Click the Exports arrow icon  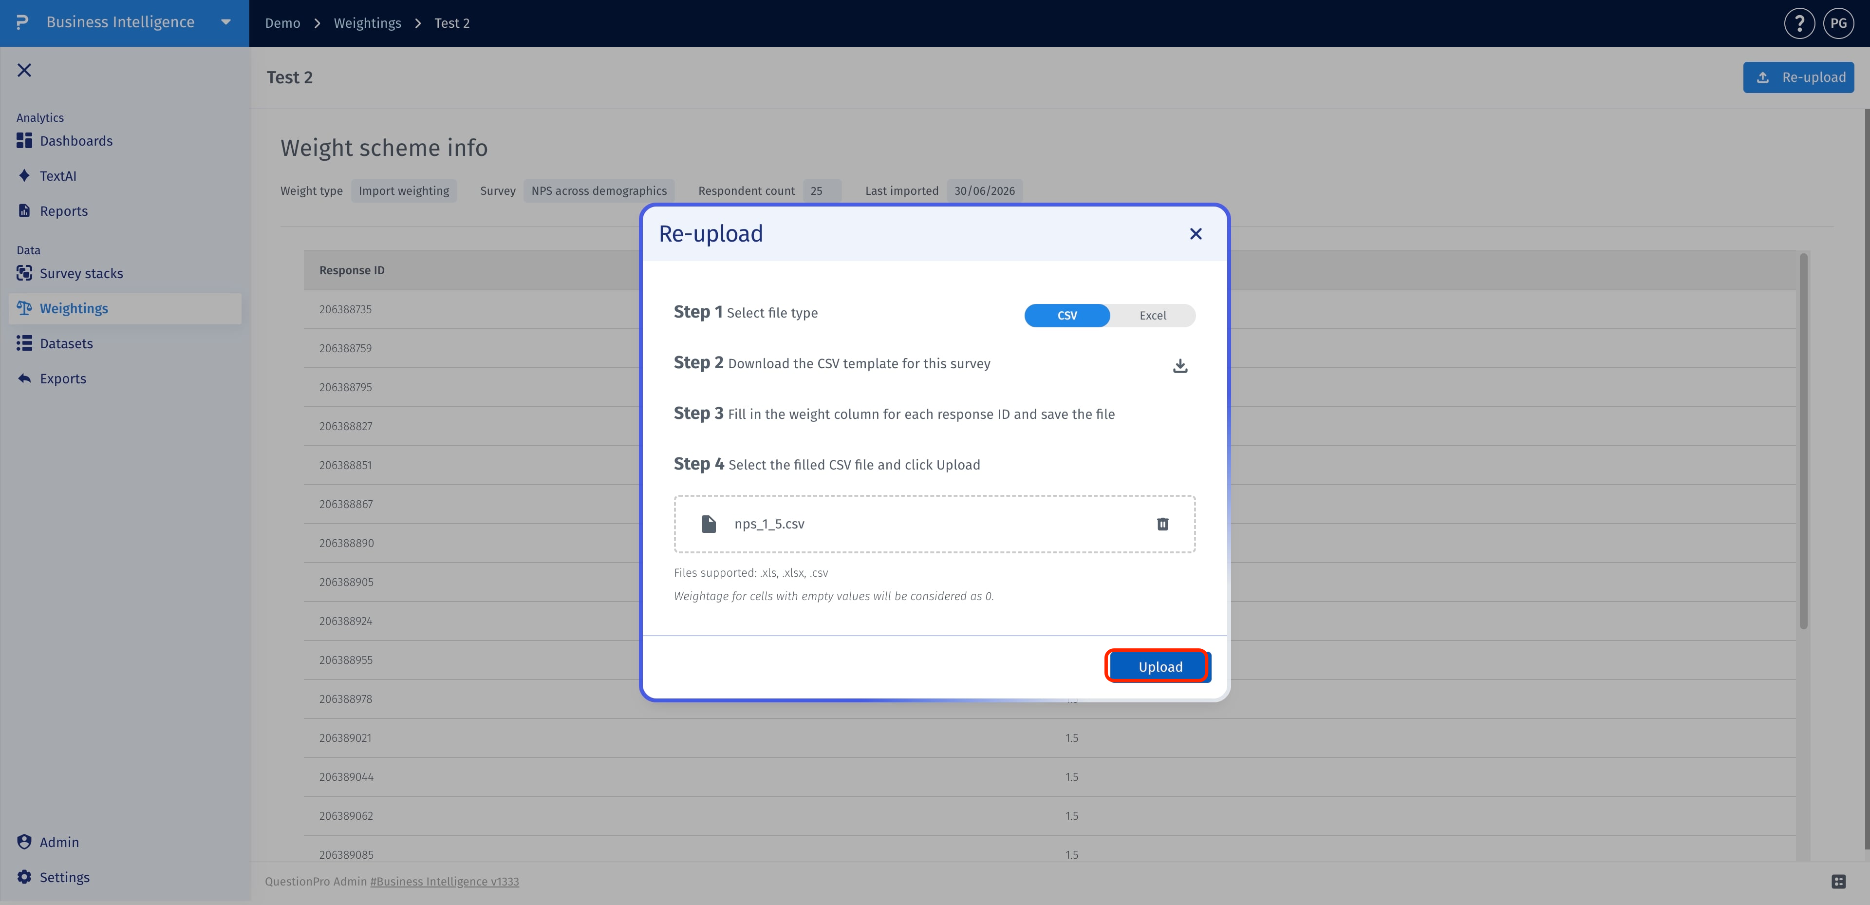24,378
